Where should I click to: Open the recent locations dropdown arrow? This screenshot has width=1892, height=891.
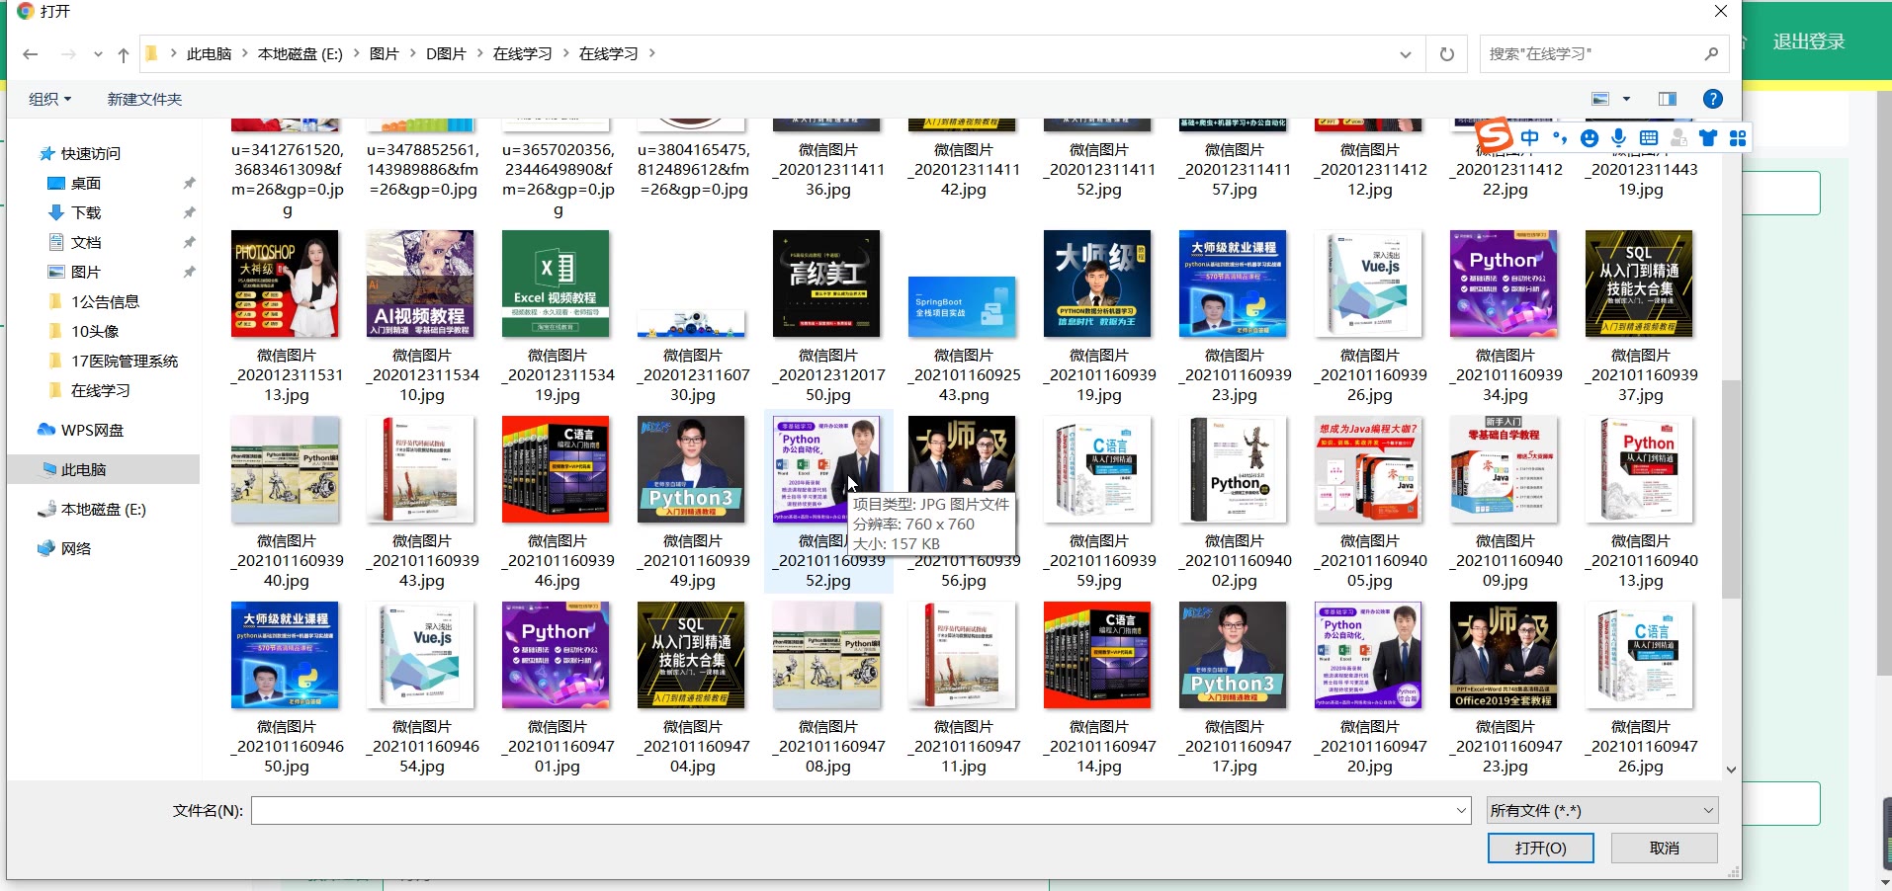[98, 54]
